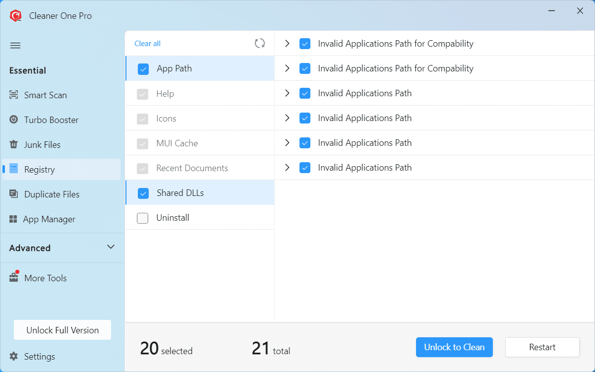The image size is (595, 372).
Task: Open the hamburger menu icon
Action: pos(15,46)
